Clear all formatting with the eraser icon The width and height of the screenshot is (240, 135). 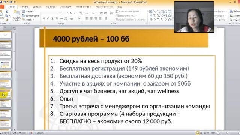81,13
